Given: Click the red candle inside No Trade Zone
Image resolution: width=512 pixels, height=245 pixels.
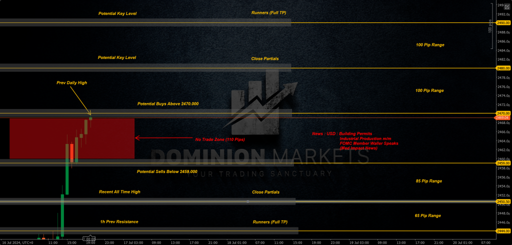Looking at the screenshot, I should 71,153.
